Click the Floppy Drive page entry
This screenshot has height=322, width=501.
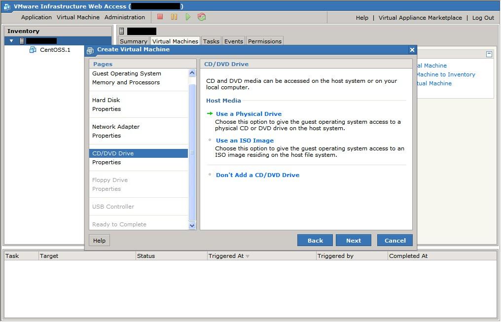pyautogui.click(x=110, y=180)
